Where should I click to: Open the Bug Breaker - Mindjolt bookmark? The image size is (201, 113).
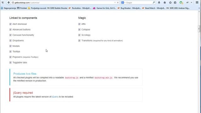[x=129, y=8]
